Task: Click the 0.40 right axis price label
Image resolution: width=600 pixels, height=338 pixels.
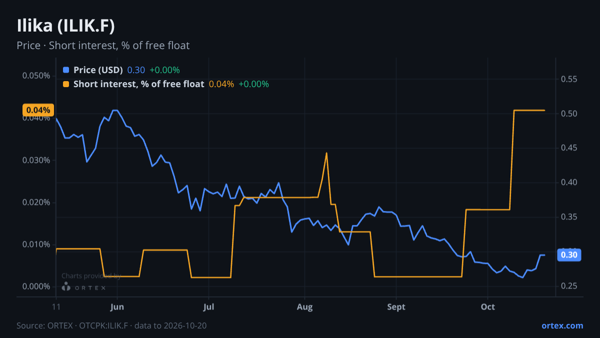Action: click(569, 182)
